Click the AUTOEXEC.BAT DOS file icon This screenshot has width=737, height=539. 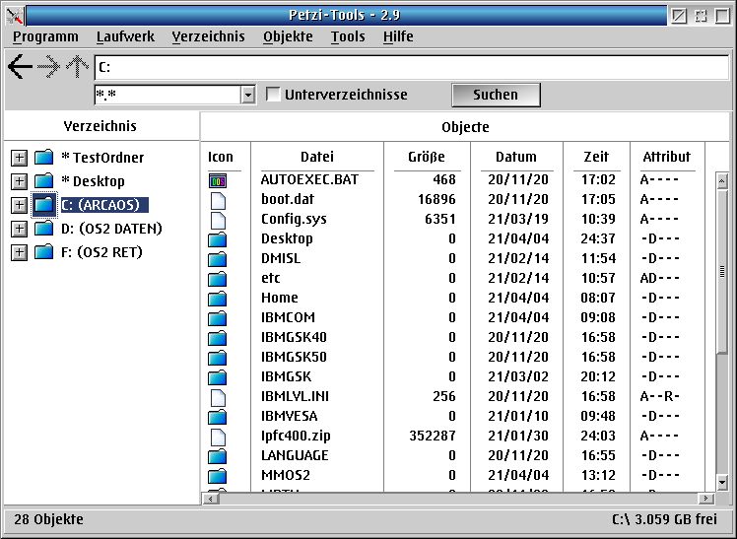click(x=218, y=180)
